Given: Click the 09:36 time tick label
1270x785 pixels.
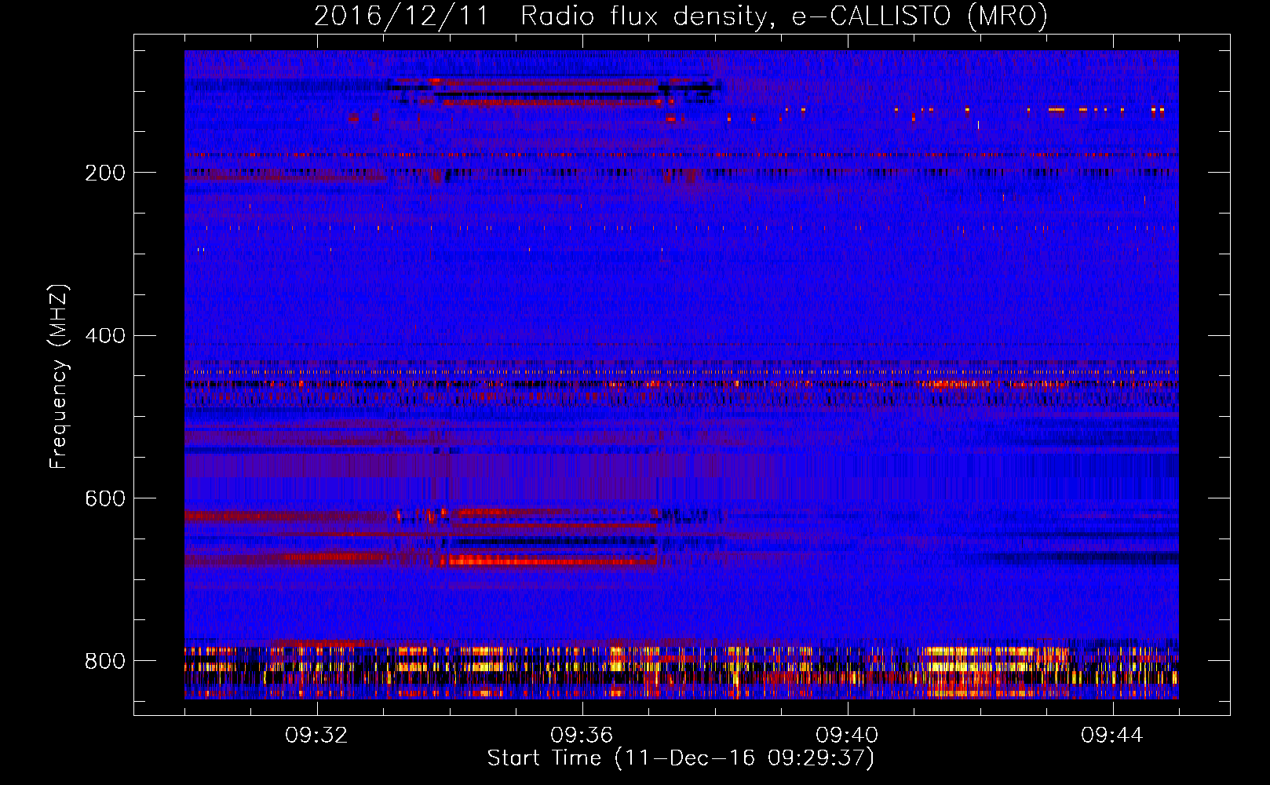Looking at the screenshot, I should click(582, 736).
